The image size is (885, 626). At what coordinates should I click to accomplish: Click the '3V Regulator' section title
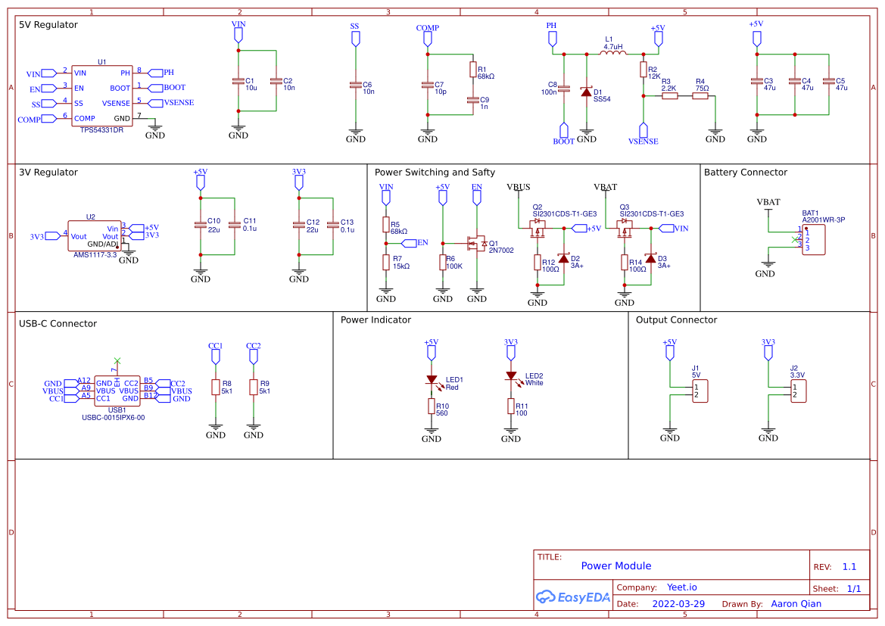(48, 172)
